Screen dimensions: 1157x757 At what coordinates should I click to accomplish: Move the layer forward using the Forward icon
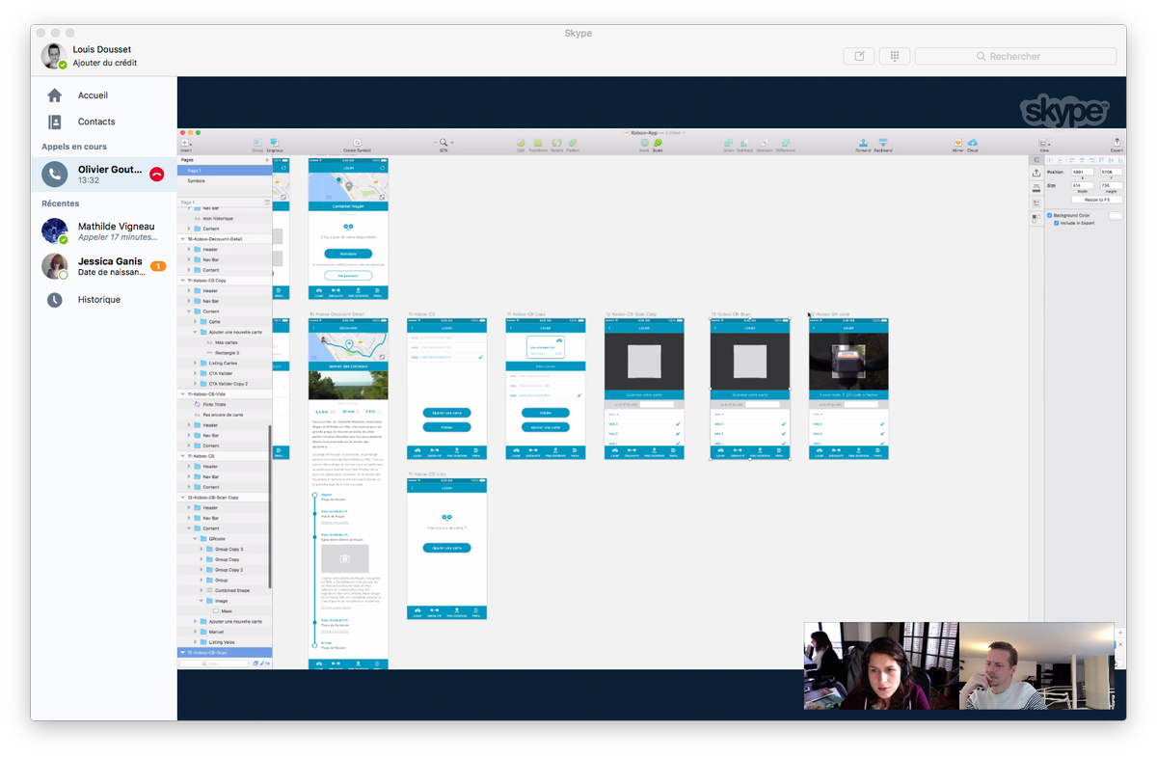pyautogui.click(x=862, y=143)
